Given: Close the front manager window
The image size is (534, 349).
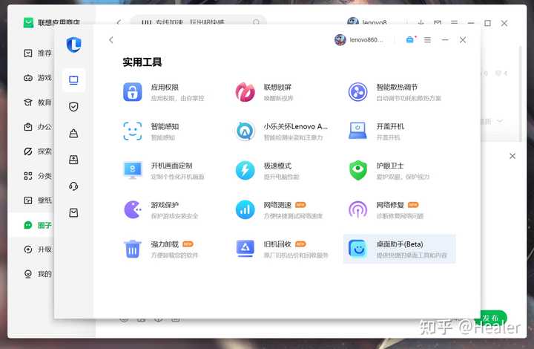Looking at the screenshot, I should click(463, 40).
